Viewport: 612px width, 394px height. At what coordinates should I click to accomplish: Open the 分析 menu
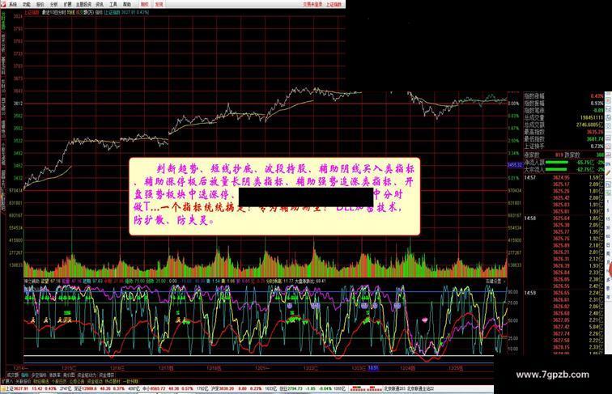pos(54,4)
